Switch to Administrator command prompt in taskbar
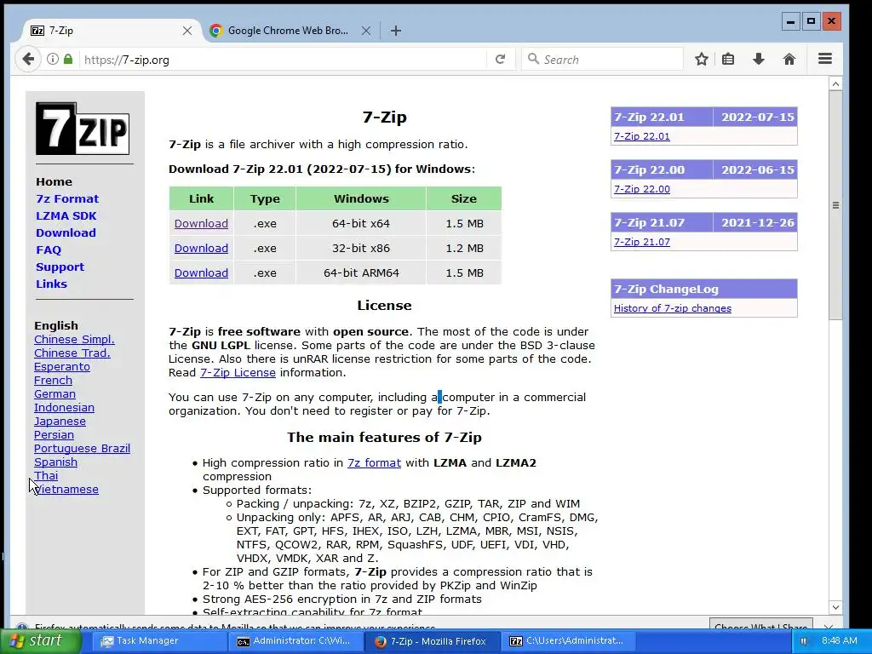The width and height of the screenshot is (872, 654). coord(295,641)
